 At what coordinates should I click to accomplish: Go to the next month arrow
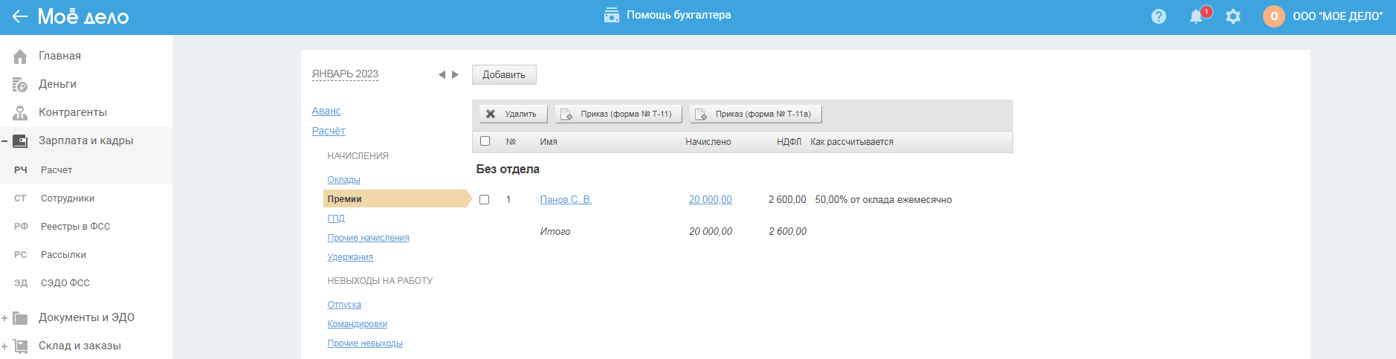point(456,74)
